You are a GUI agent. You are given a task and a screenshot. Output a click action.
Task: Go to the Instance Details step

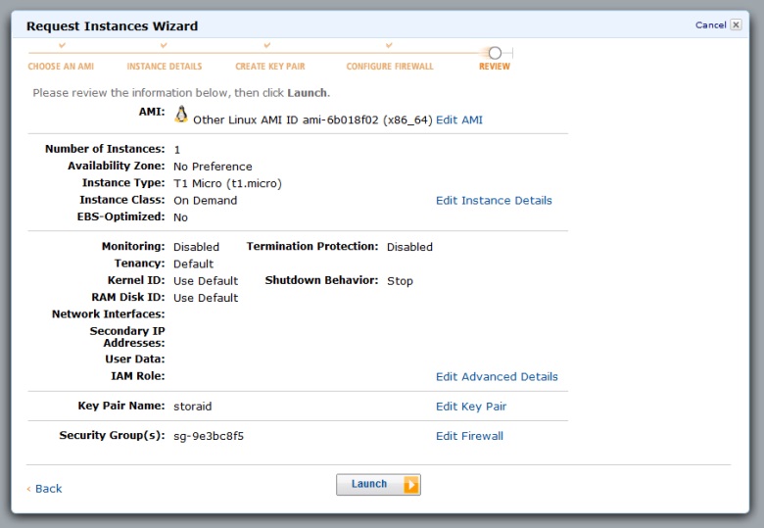pos(165,67)
